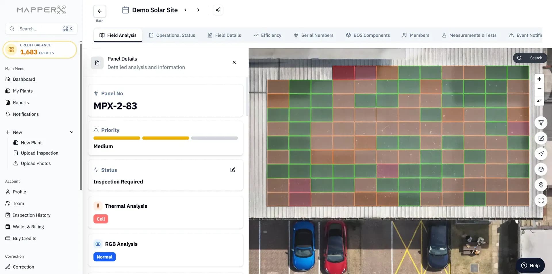The width and height of the screenshot is (552, 274).
Task: Enter fullscreen map view
Action: pos(541,200)
